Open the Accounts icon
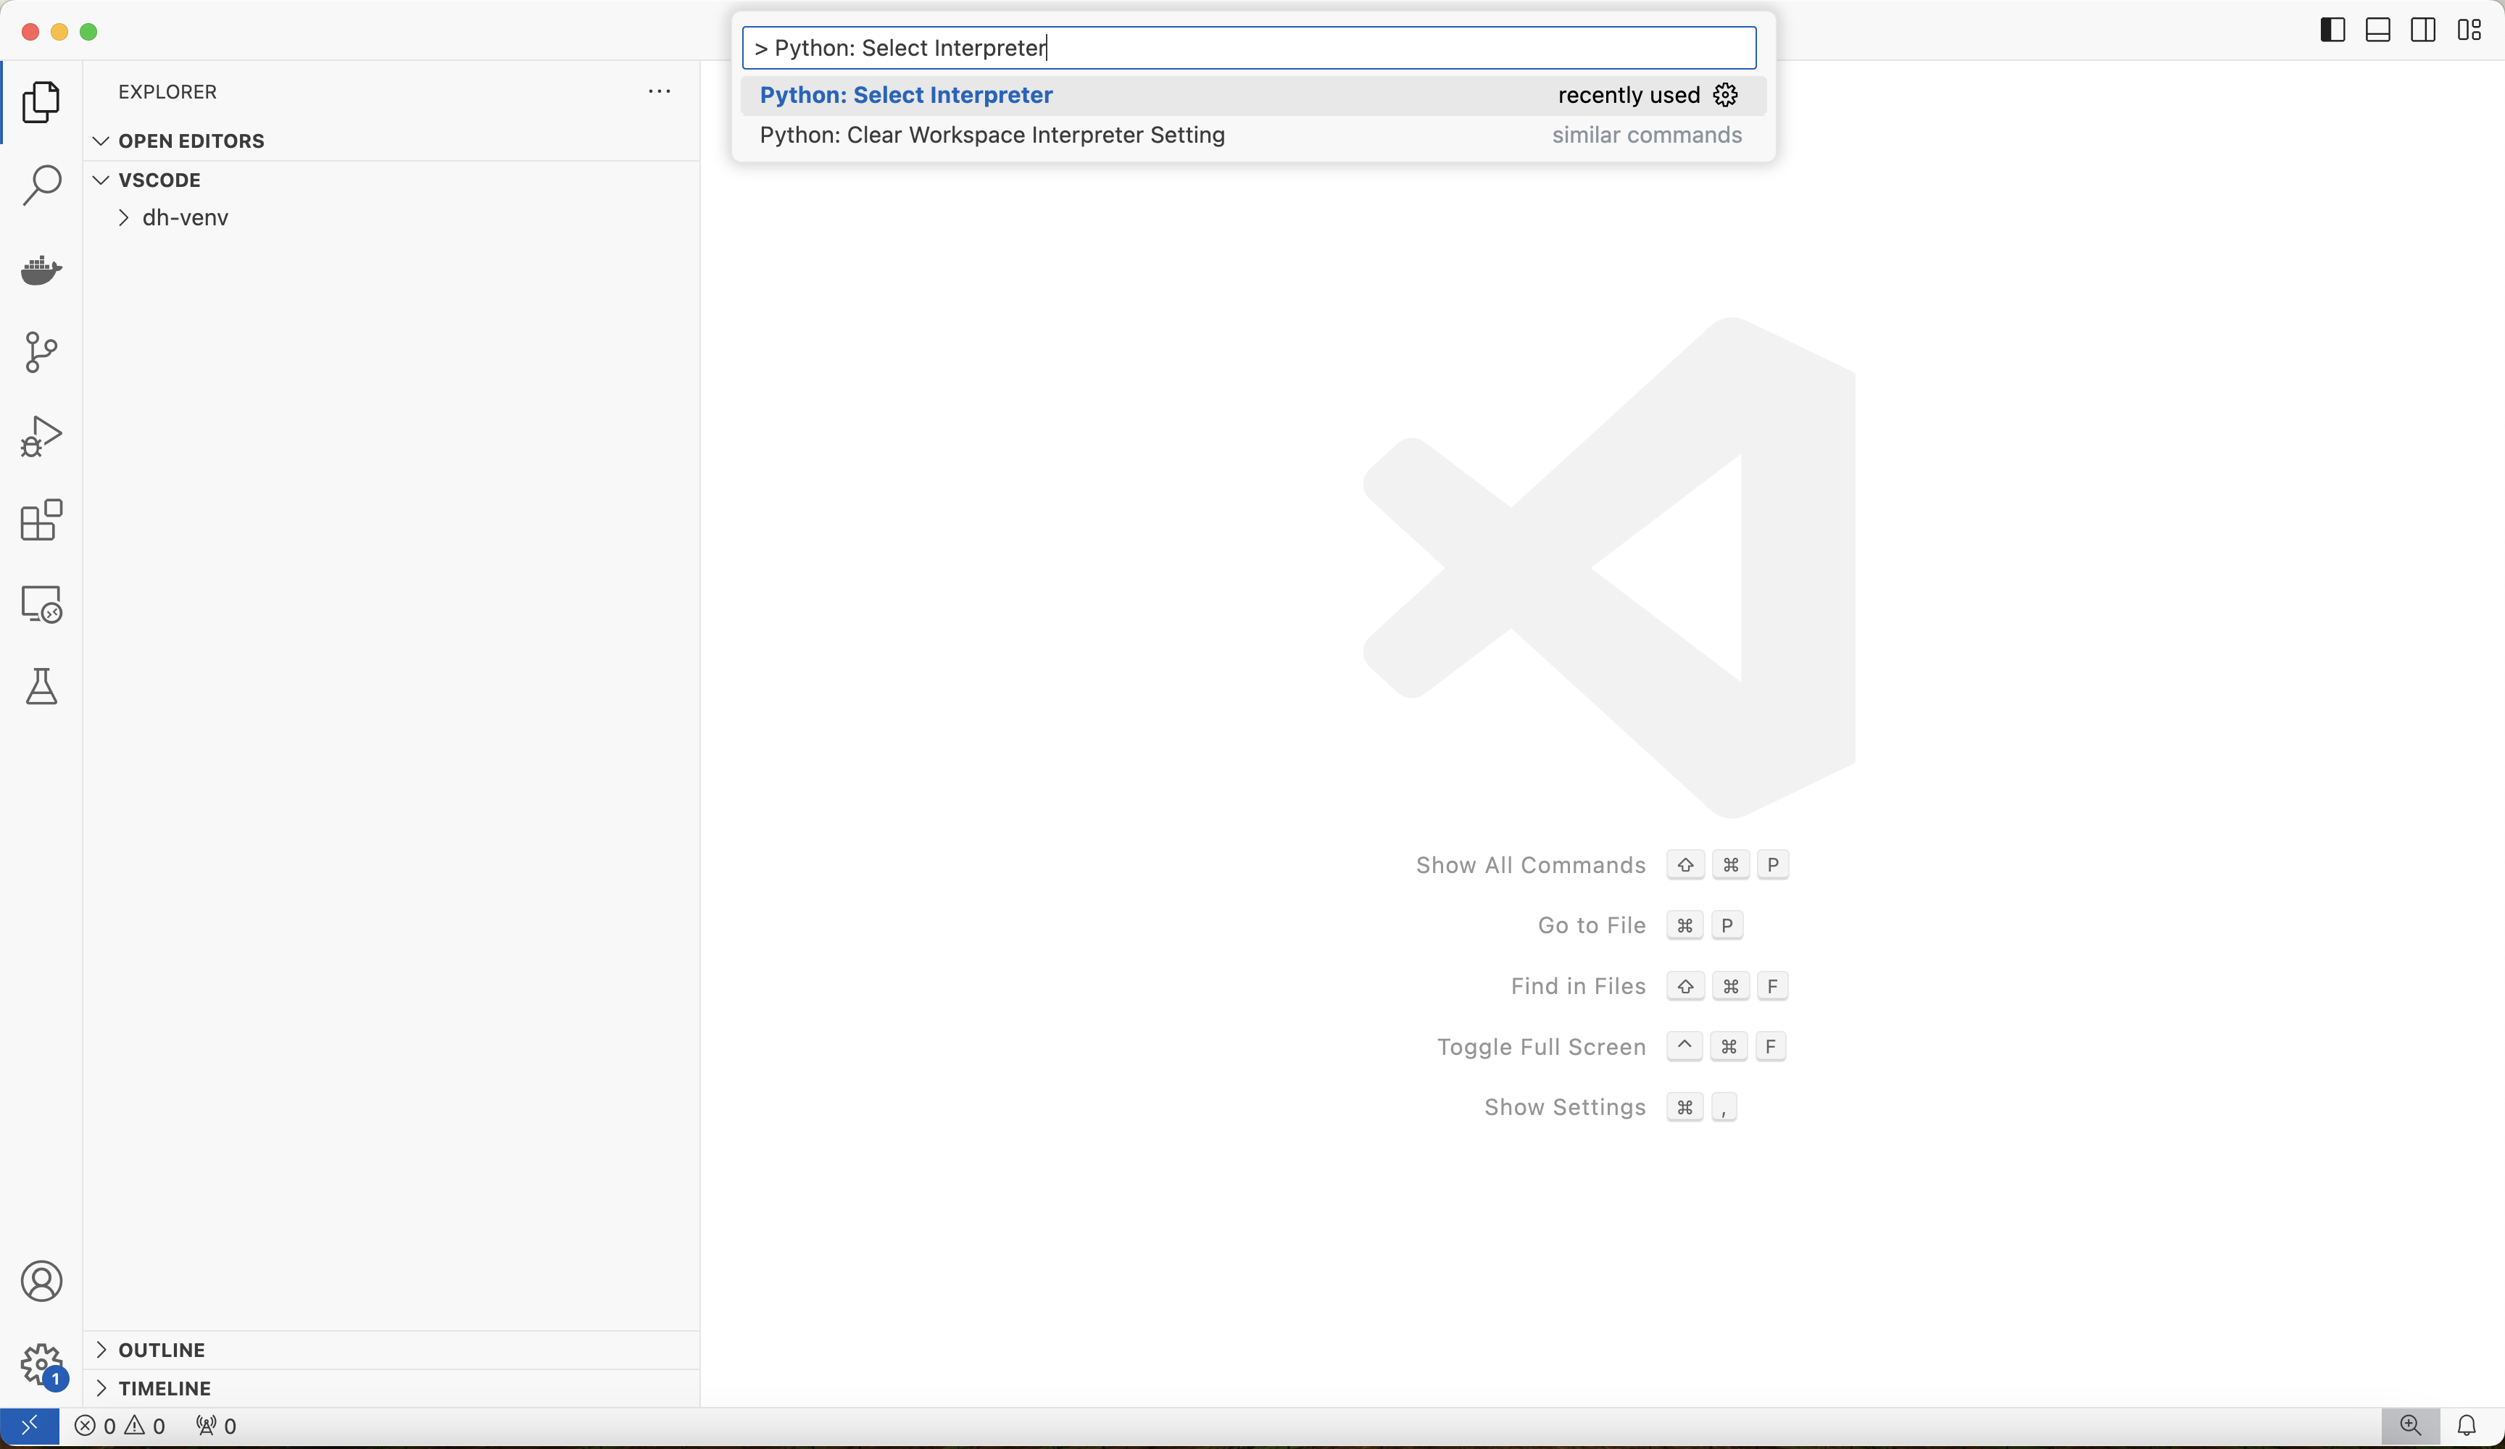The height and width of the screenshot is (1449, 2505). 41,1281
